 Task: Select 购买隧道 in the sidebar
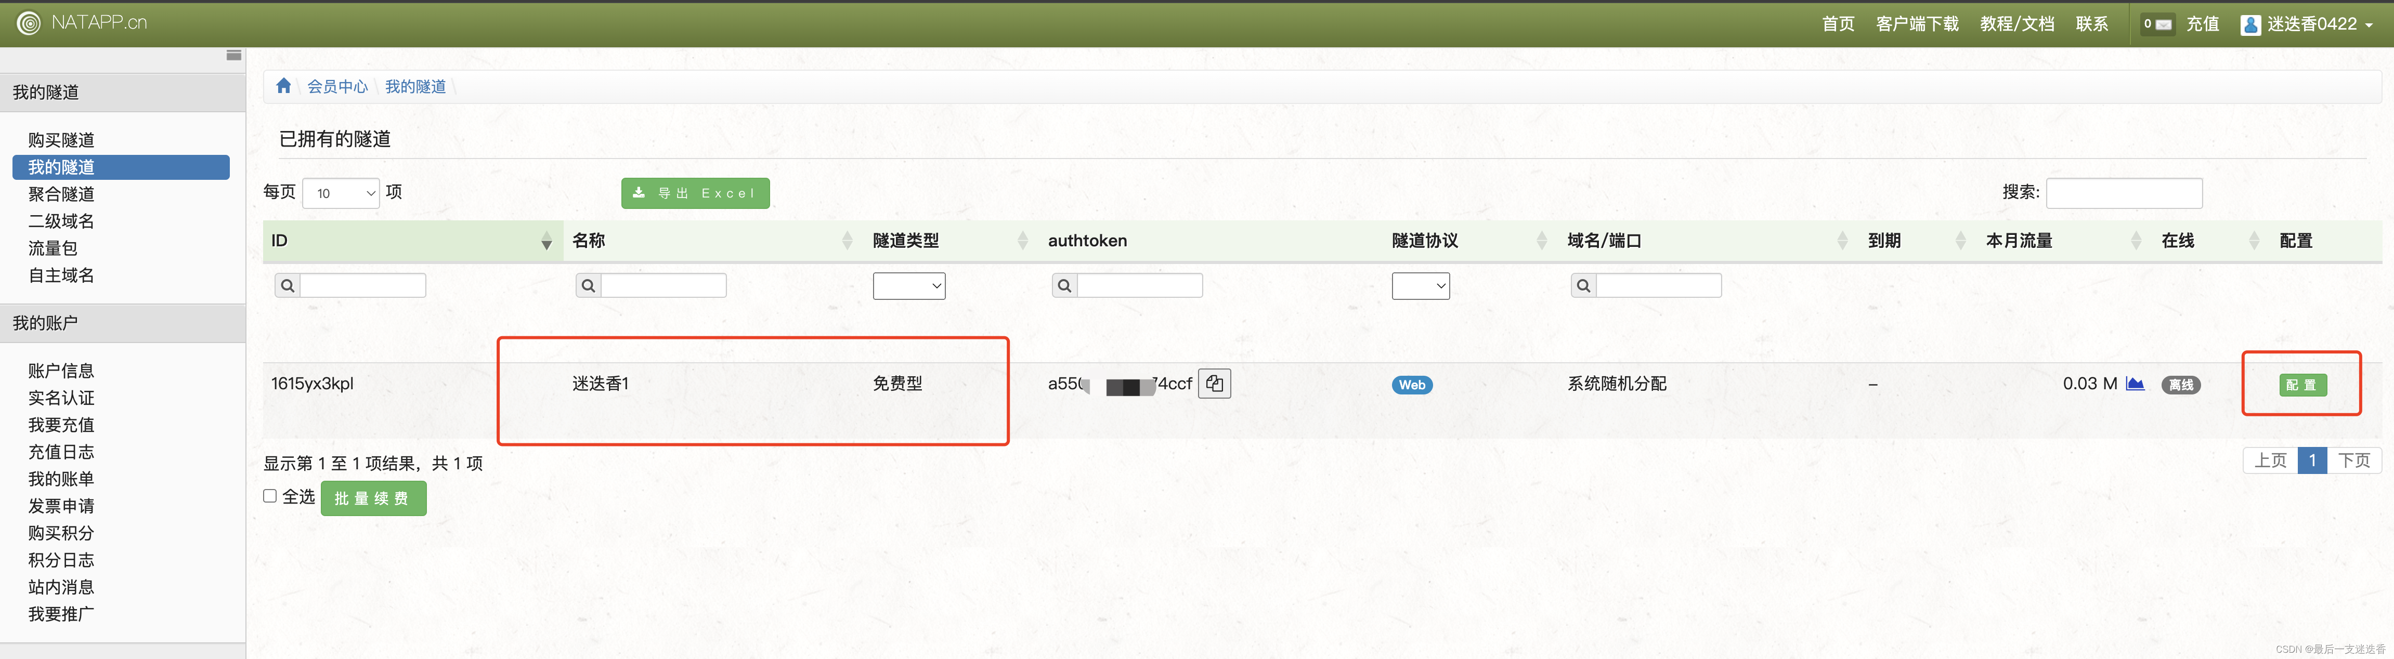61,140
